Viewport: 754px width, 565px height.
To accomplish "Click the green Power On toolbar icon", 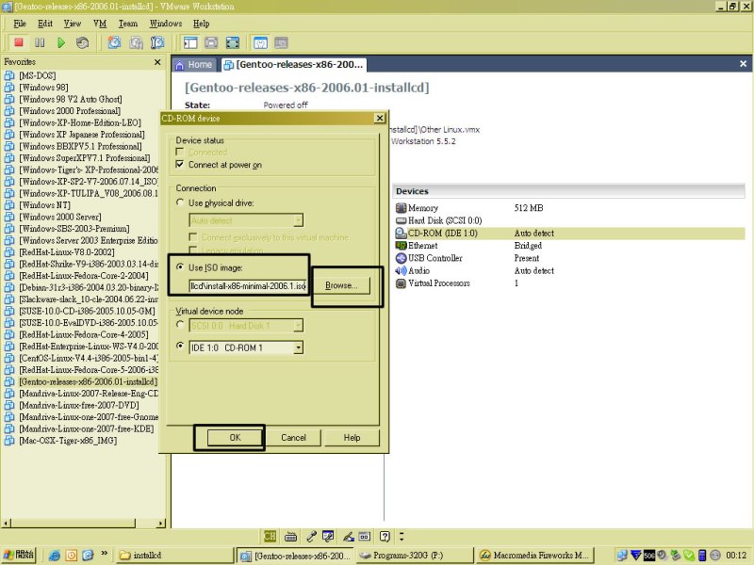I will (x=61, y=42).
